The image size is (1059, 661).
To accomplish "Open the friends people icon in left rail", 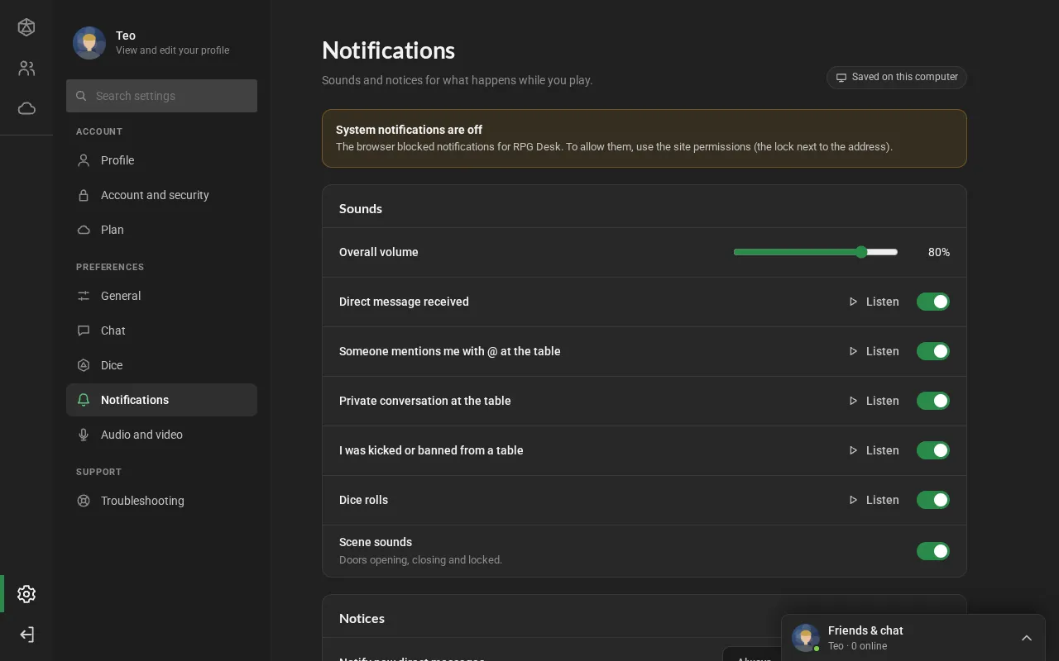I will [26, 69].
